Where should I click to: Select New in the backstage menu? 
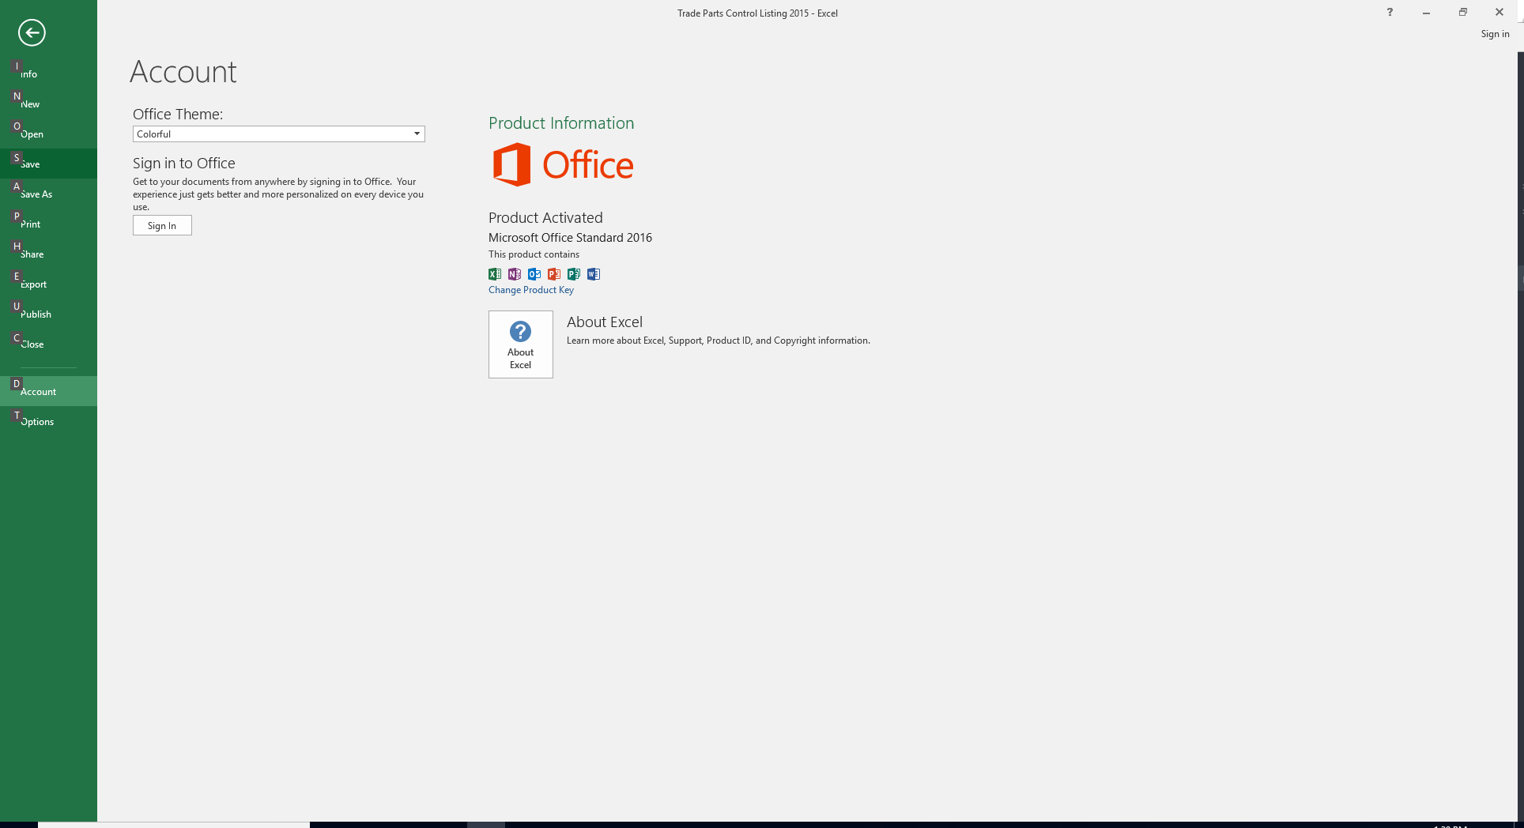(48, 103)
